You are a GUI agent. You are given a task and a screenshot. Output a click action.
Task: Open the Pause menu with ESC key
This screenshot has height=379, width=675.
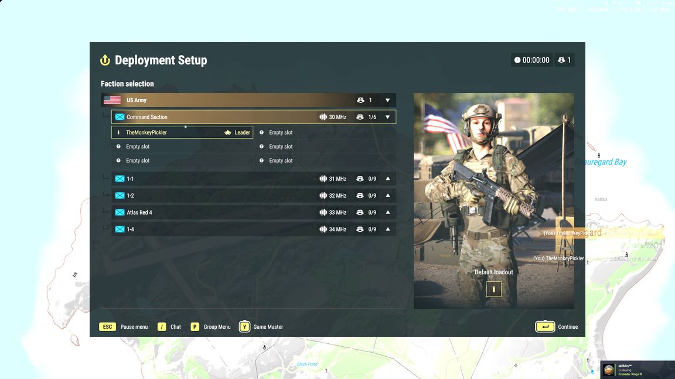[108, 327]
